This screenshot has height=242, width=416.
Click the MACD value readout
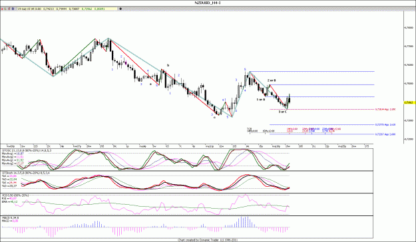click(x=10, y=221)
